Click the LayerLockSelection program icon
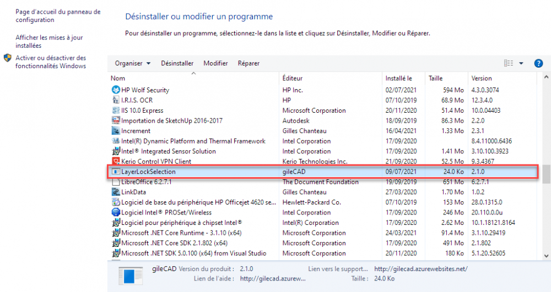This screenshot has width=551, height=292. pos(116,172)
